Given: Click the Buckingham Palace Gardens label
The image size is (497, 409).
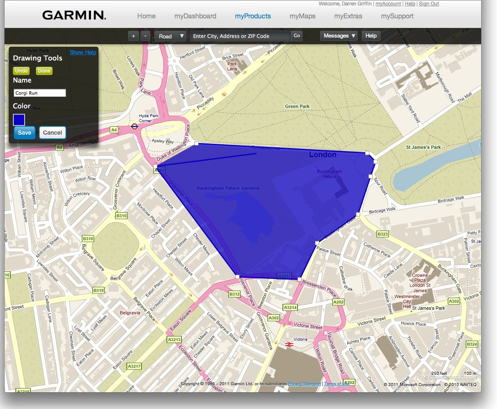Looking at the screenshot, I should [228, 188].
